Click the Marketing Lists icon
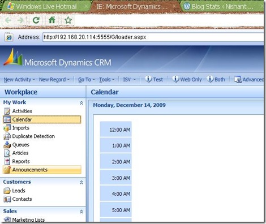This screenshot has height=224, width=266. click(7, 219)
